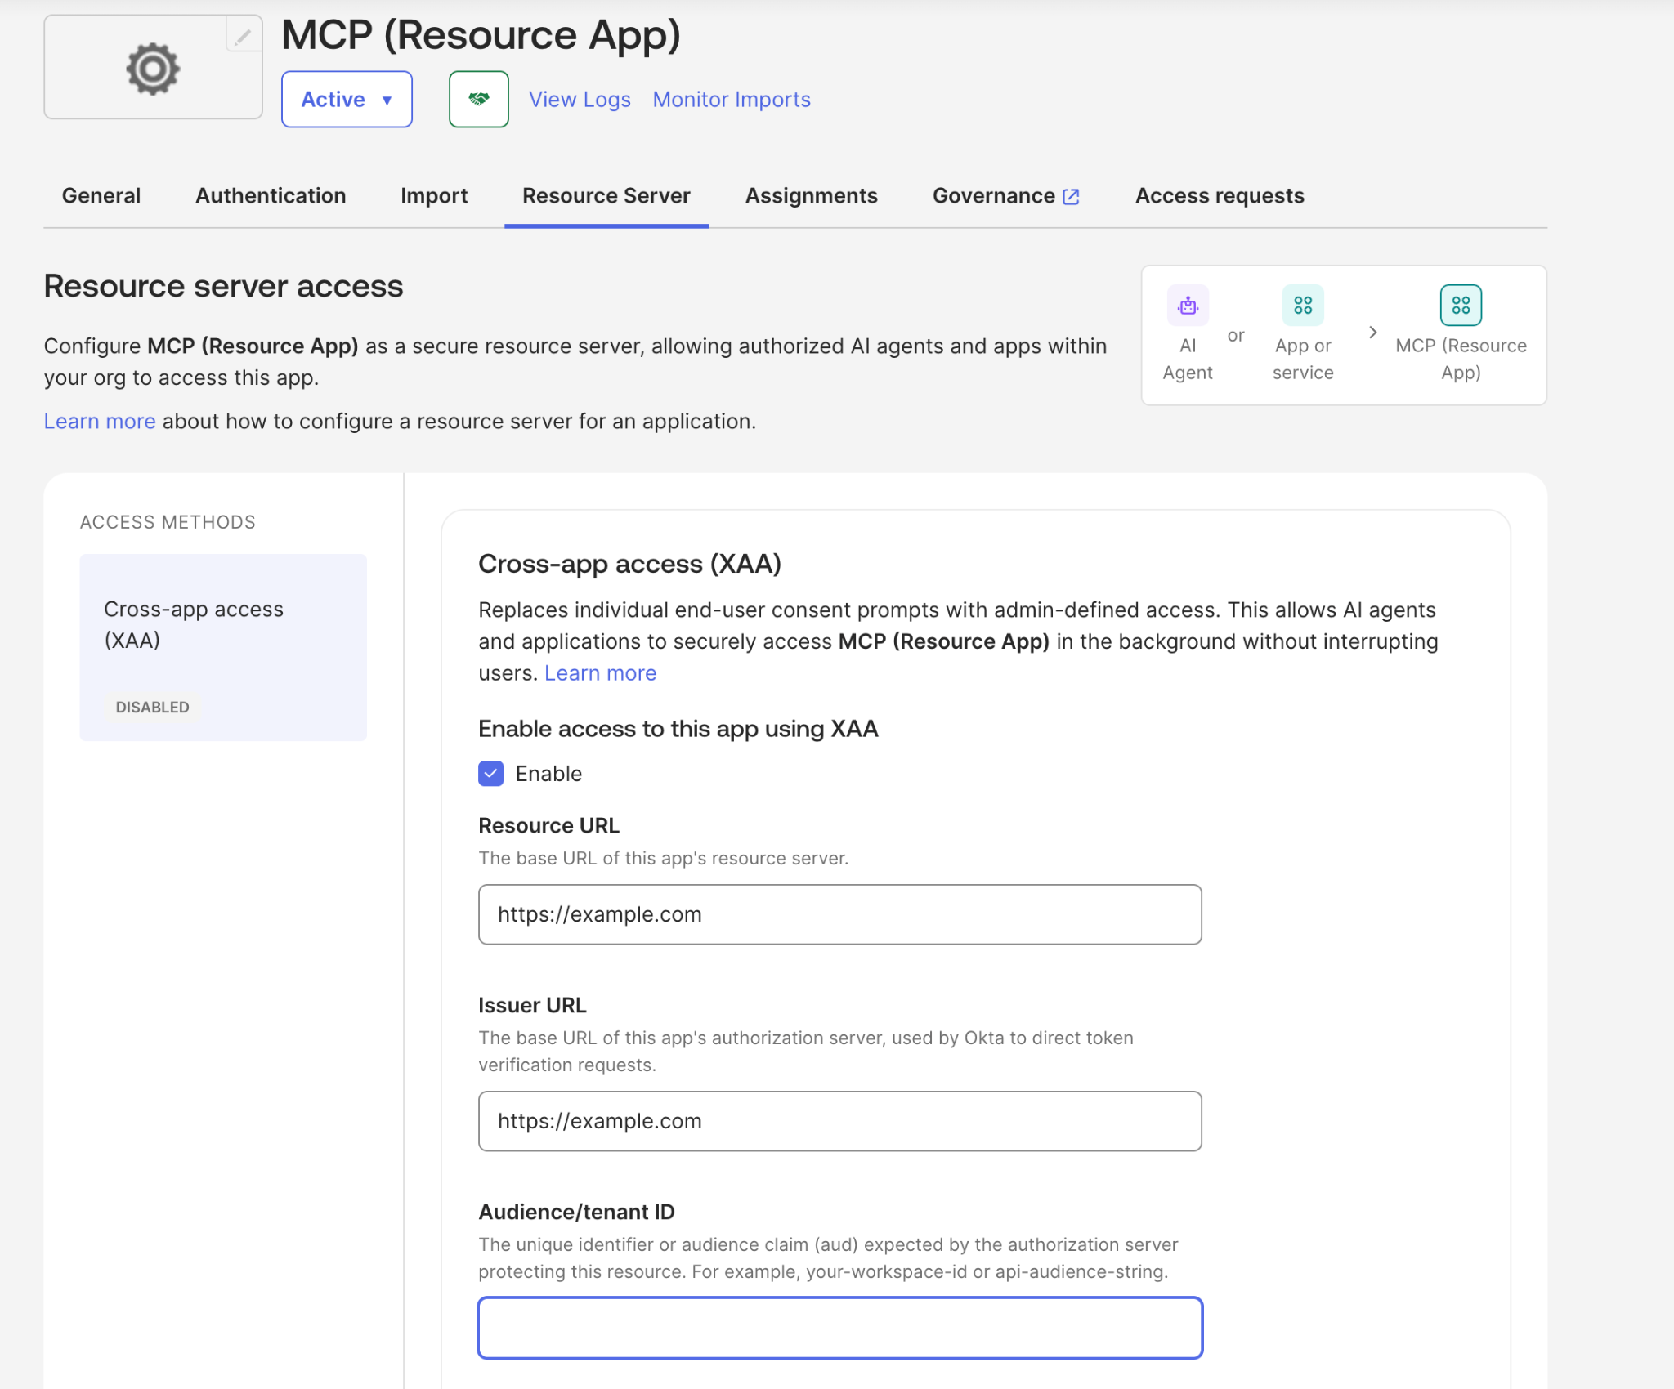
Task: Click the Monitor Imports link
Action: (x=732, y=100)
